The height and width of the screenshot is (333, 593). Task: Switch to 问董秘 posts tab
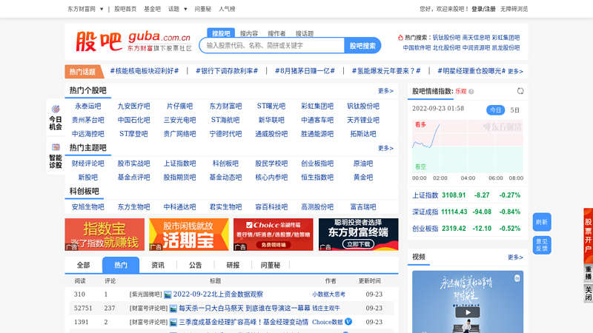(270, 265)
